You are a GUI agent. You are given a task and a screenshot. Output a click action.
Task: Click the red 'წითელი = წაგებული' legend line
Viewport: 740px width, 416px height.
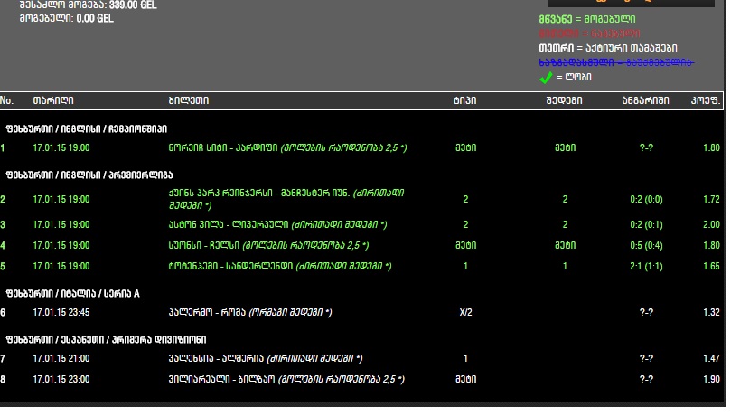589,33
